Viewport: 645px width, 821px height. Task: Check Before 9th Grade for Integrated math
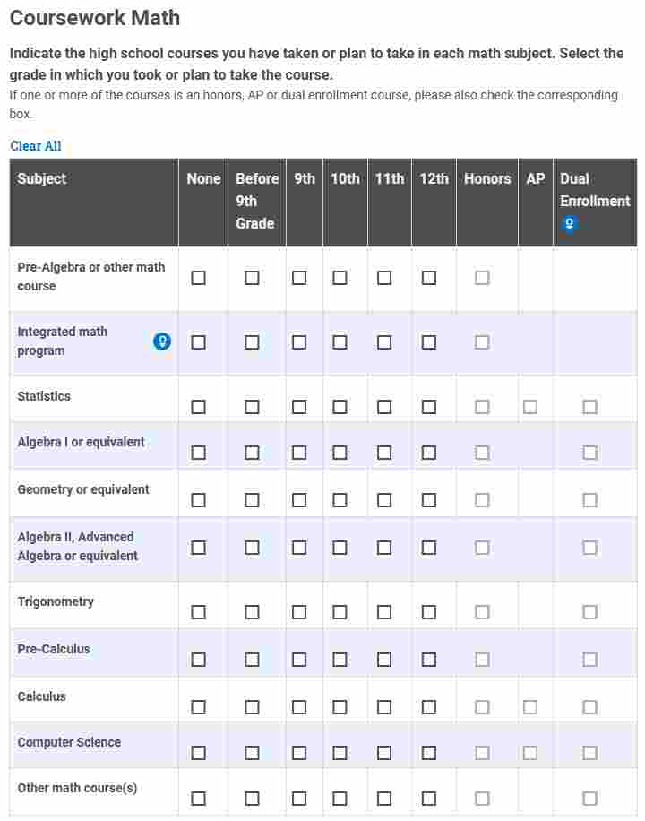pyautogui.click(x=253, y=342)
